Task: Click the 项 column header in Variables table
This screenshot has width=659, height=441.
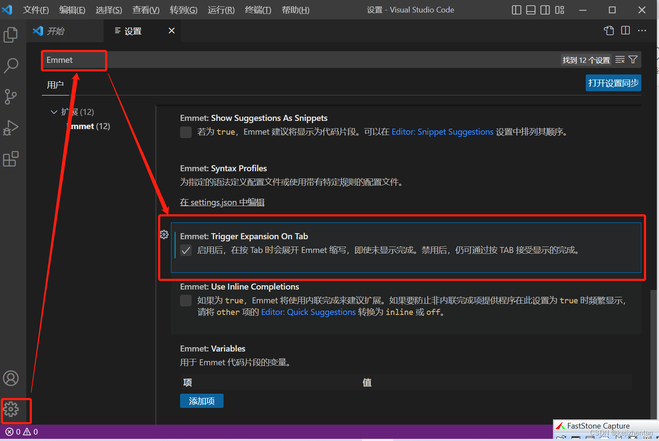Action: (x=187, y=382)
